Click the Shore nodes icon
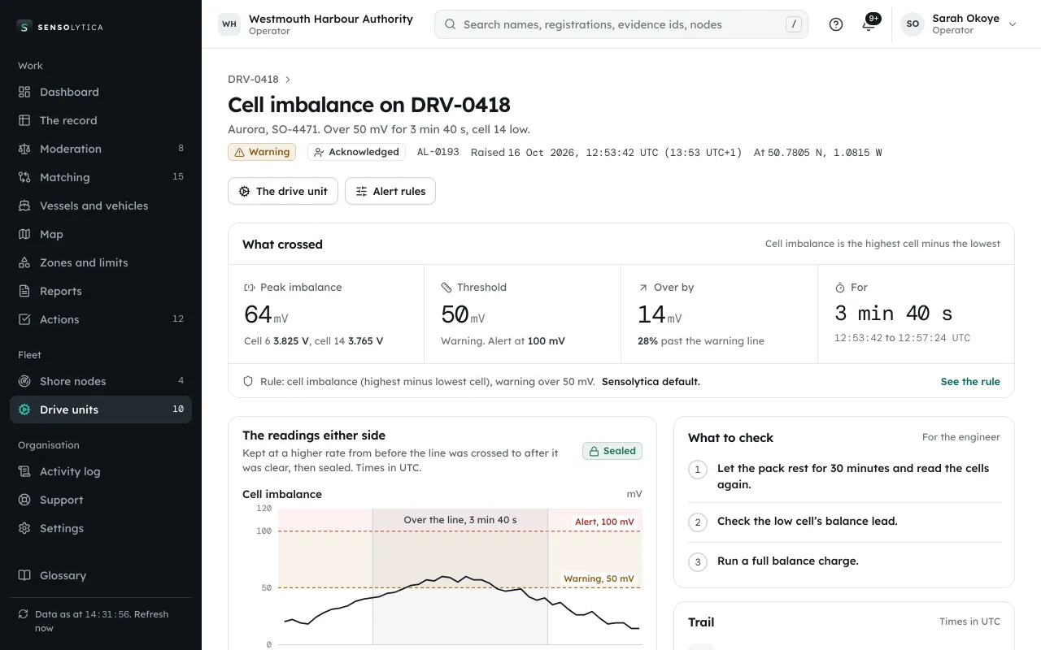Image resolution: width=1041 pixels, height=650 pixels. pyautogui.click(x=24, y=381)
